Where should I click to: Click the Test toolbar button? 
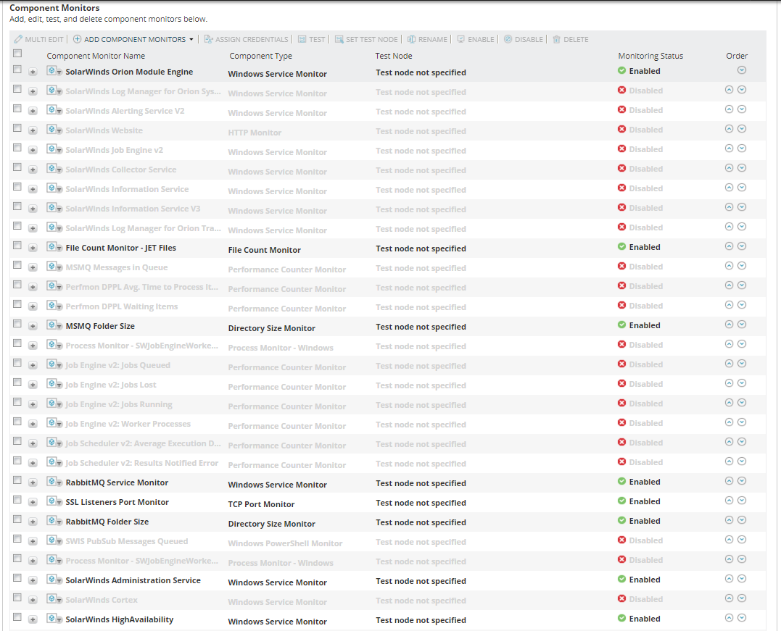pyautogui.click(x=311, y=39)
